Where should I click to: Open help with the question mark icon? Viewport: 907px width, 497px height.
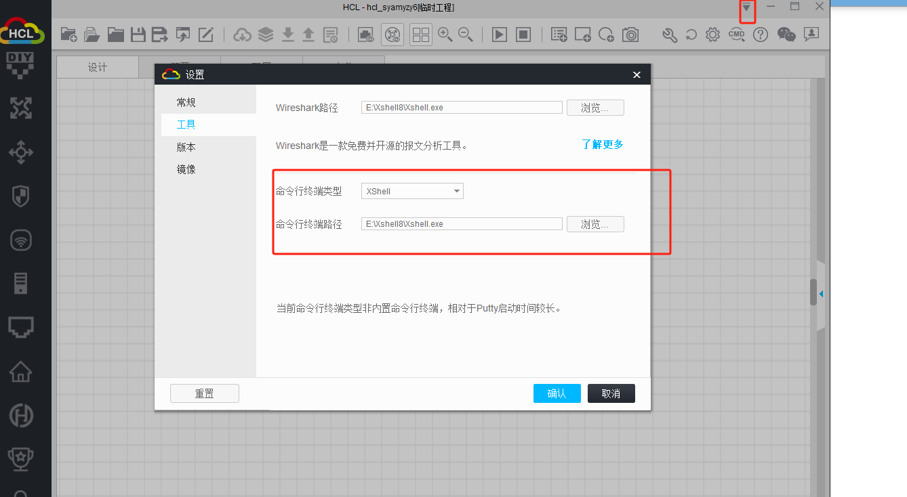(761, 35)
